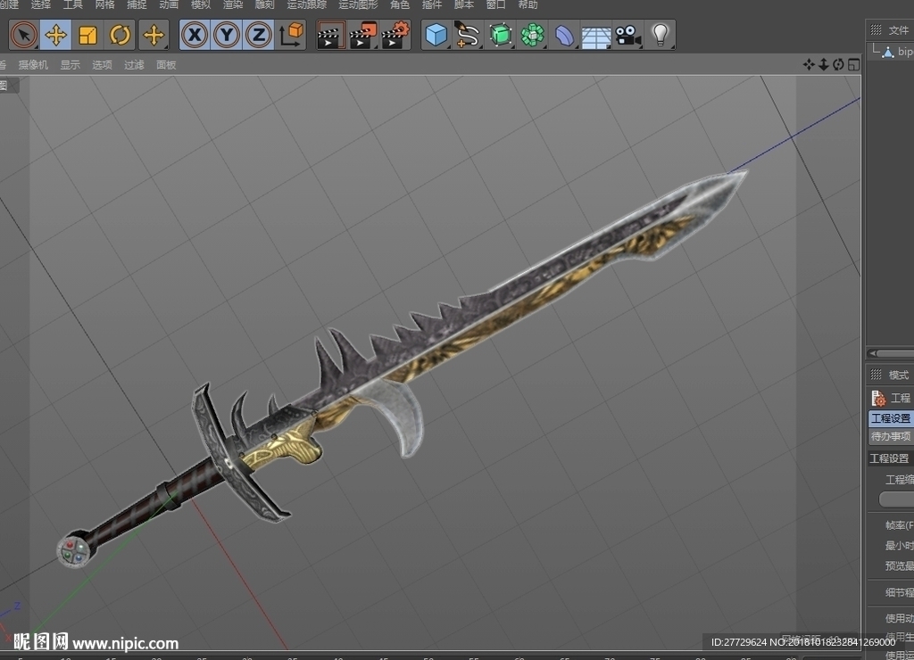Open the spline pen tool dropdown
This screenshot has width=914, height=660.
[468, 35]
